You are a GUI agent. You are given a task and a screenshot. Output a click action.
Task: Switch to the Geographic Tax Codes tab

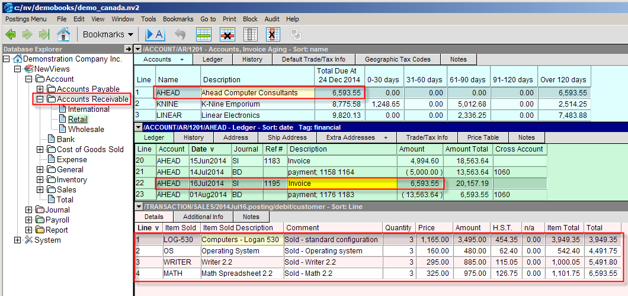pyautogui.click(x=398, y=59)
